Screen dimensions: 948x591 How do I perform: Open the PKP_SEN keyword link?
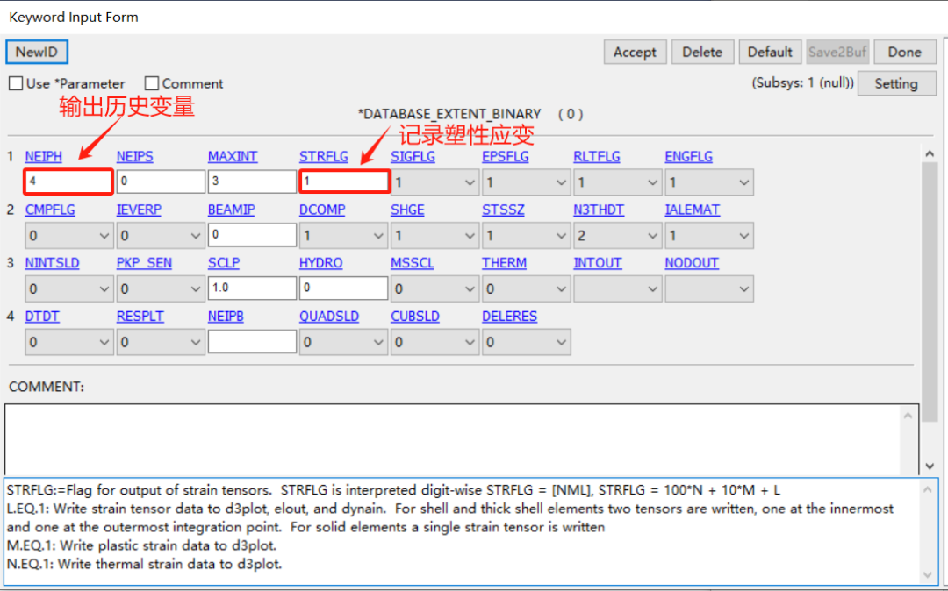(x=144, y=263)
